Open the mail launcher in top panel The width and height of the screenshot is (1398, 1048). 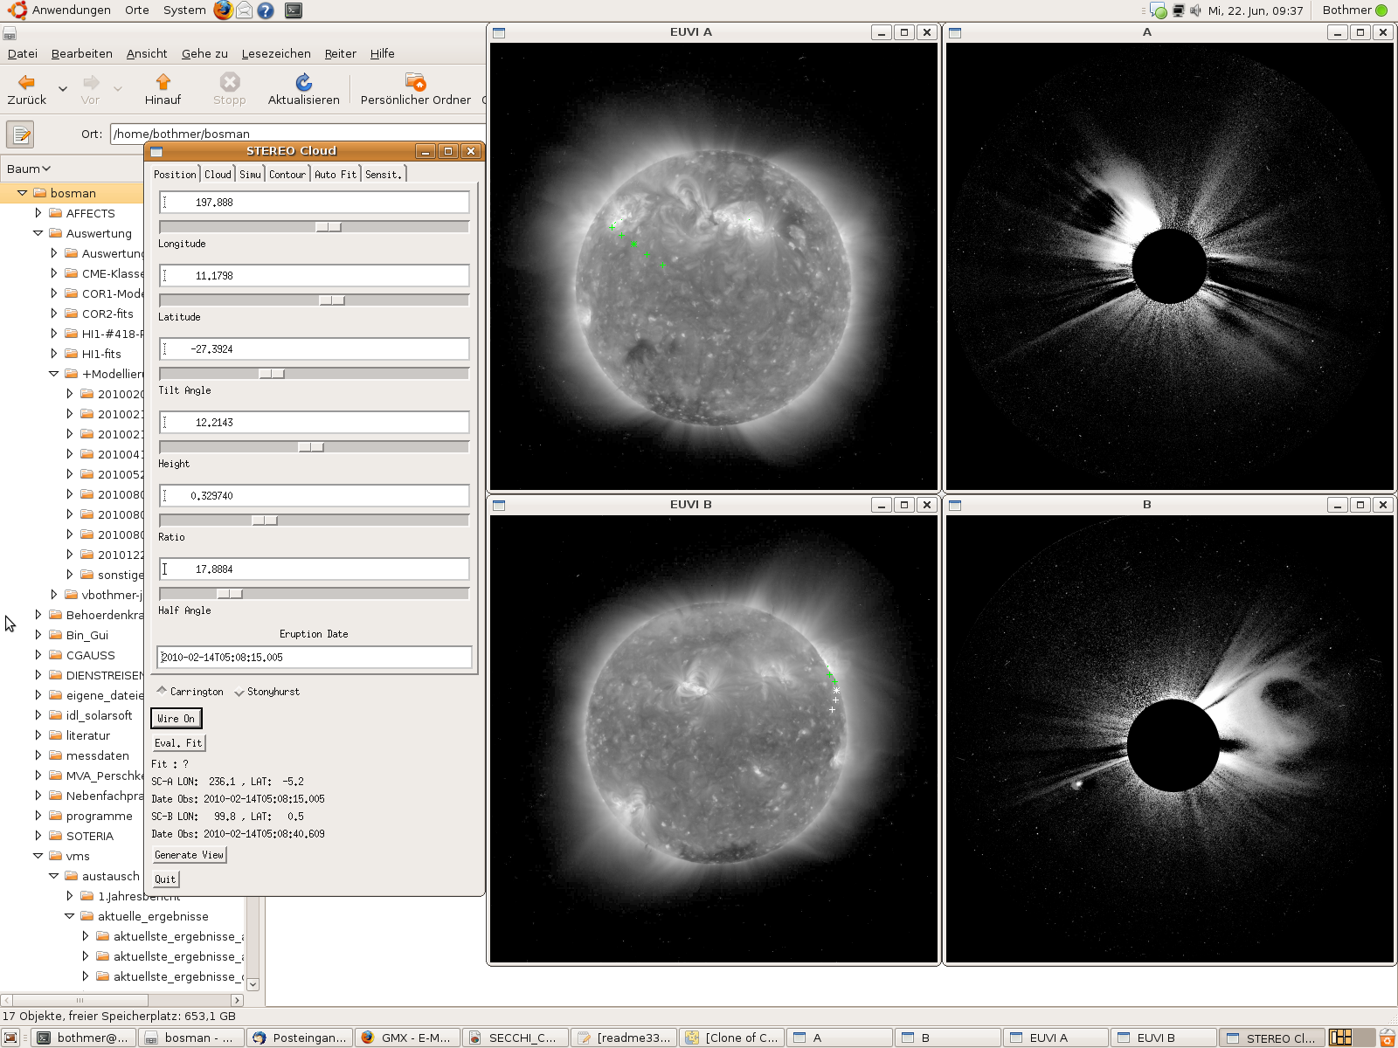point(245,10)
